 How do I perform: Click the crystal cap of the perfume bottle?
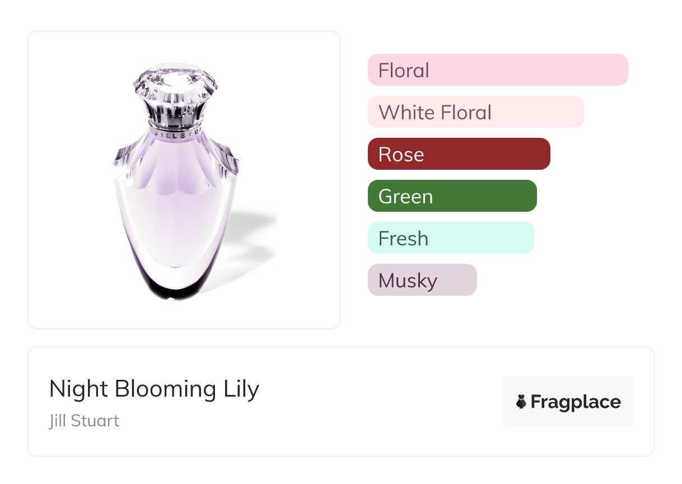pos(175,89)
